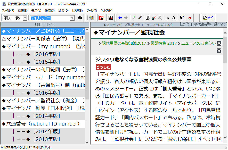This screenshot has width=228, height=150.
Task: Click the binoculars search icon
Action: (80, 18)
